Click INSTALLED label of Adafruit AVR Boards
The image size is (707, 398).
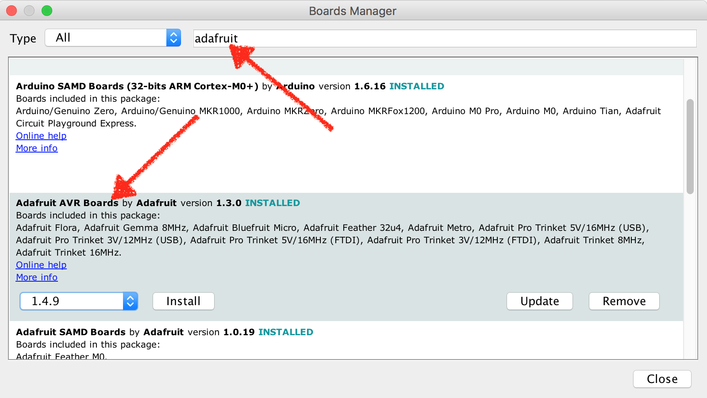pyautogui.click(x=273, y=203)
